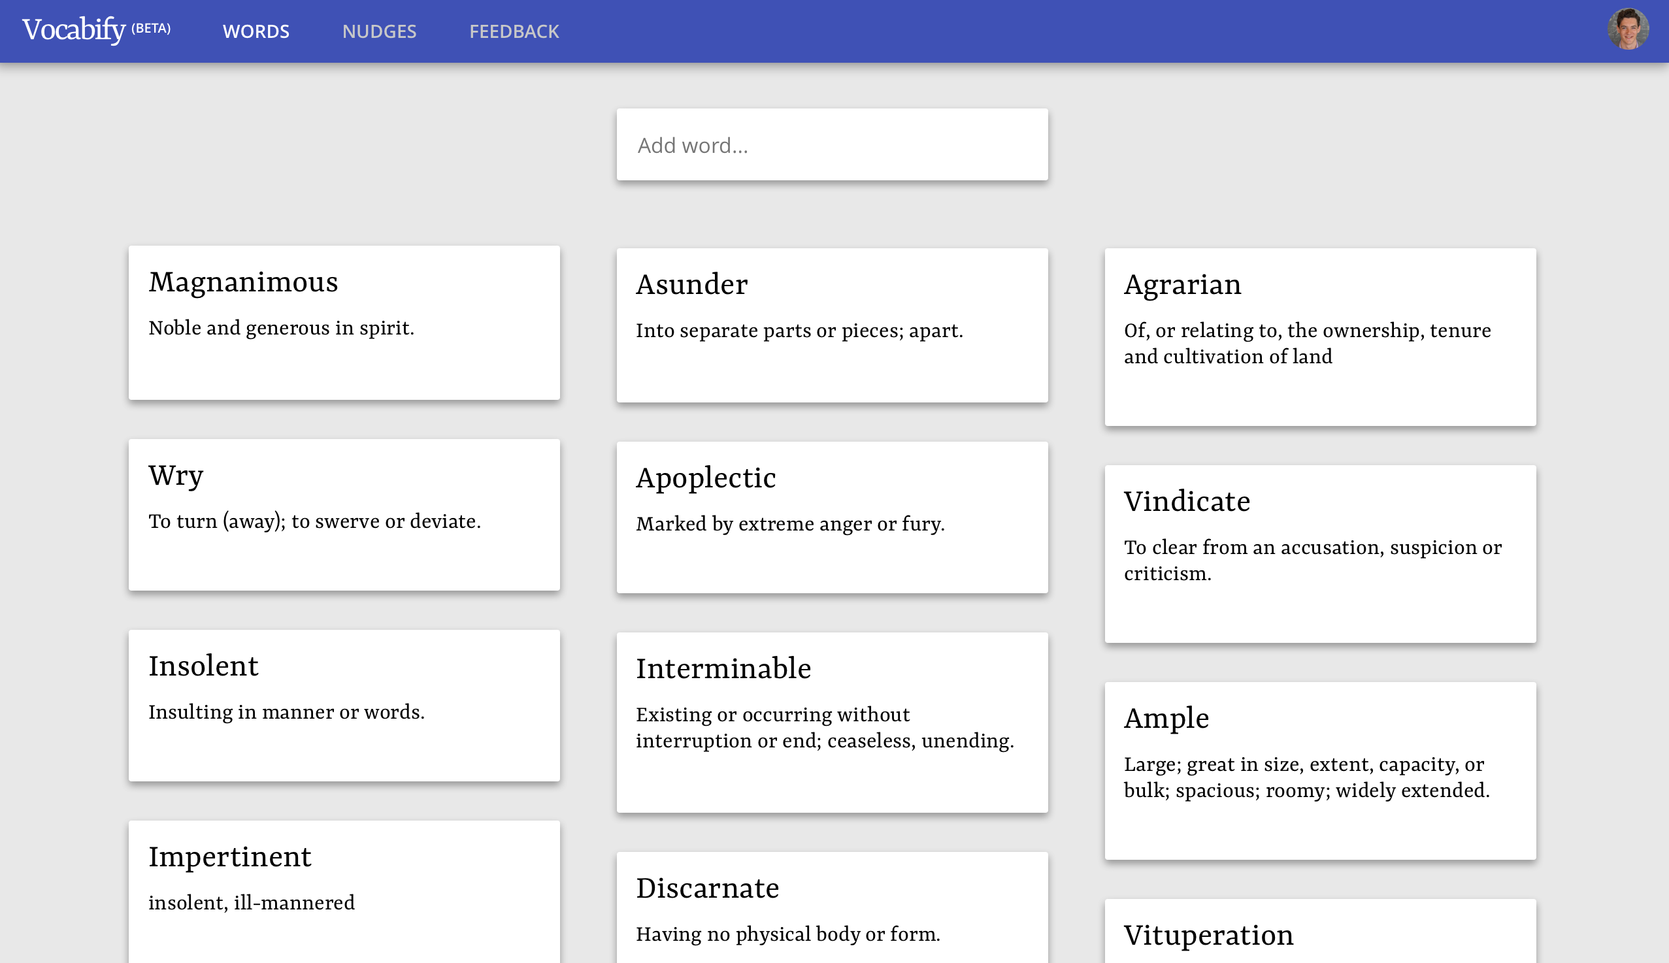Open the user profile avatar
Screen dimensions: 1669x963
click(x=1627, y=30)
